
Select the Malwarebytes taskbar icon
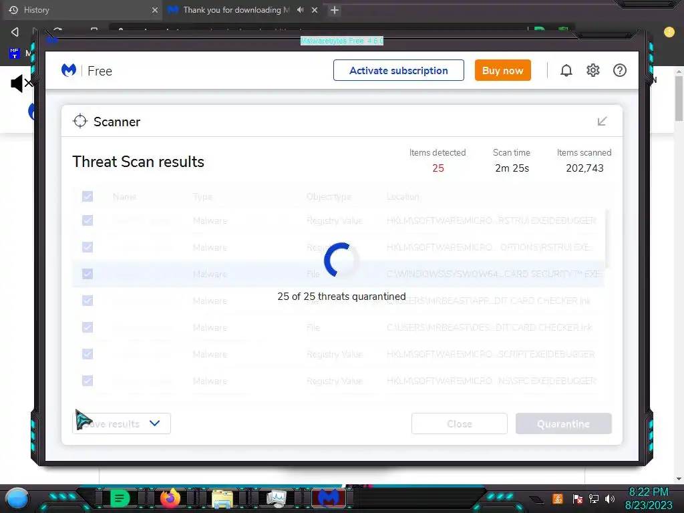coord(329,498)
